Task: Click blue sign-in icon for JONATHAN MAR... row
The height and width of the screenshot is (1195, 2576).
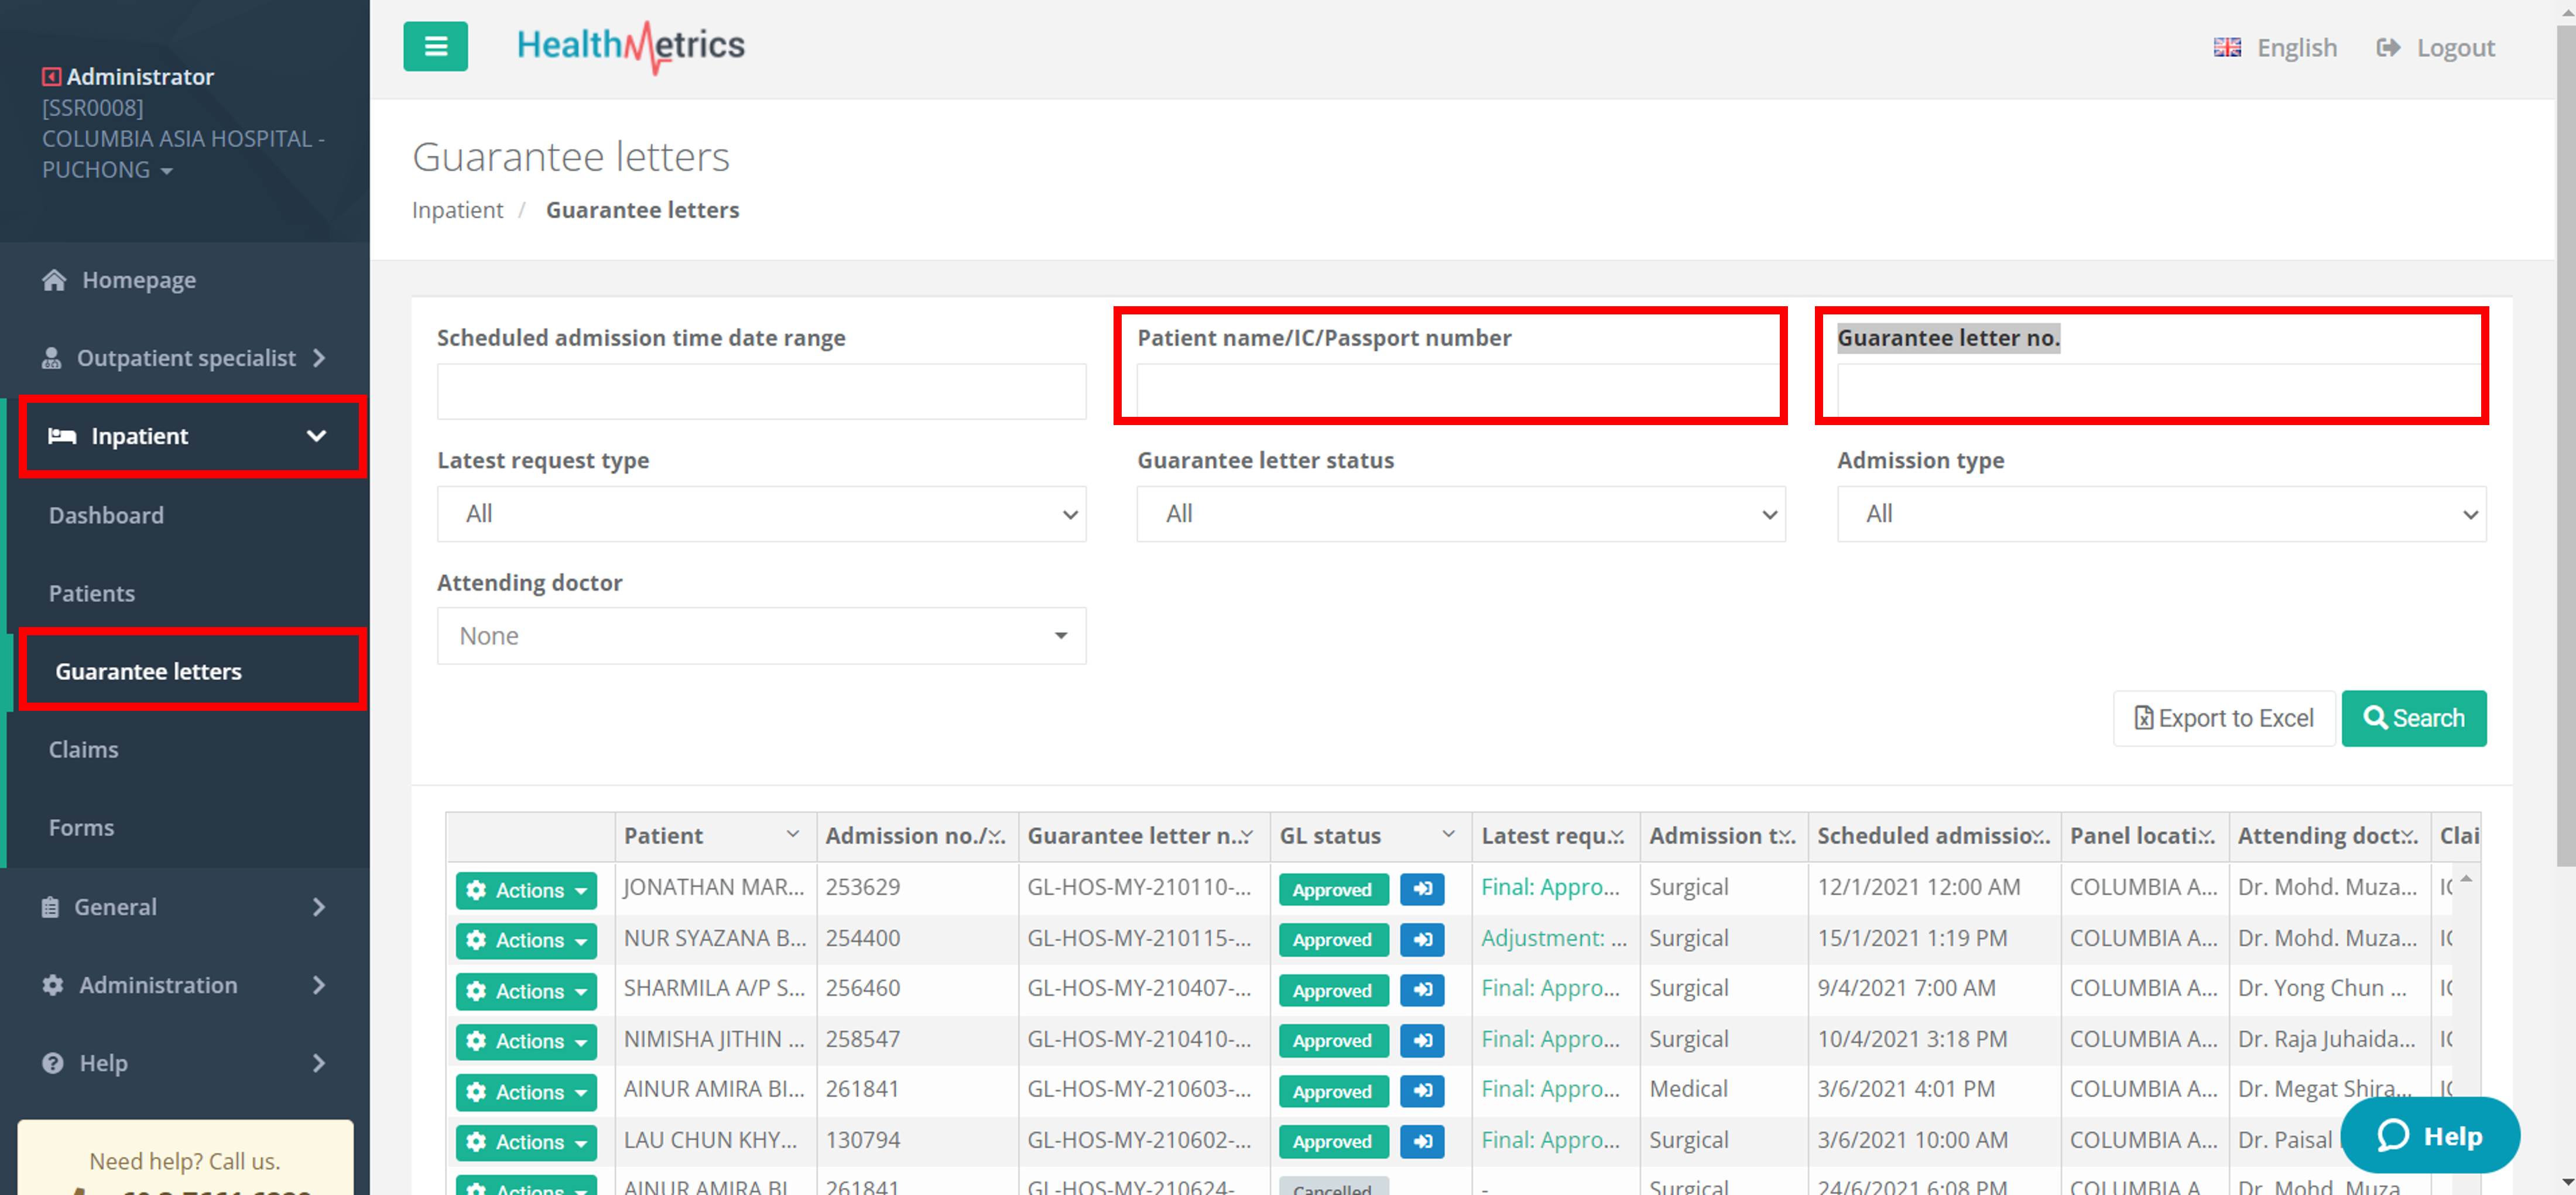Action: (x=1422, y=889)
